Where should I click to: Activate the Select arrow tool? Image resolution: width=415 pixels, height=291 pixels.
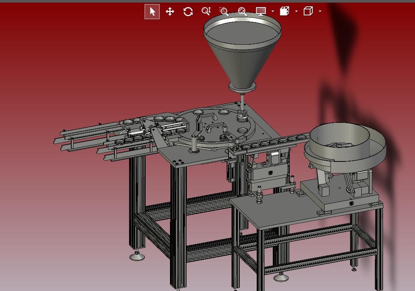tap(152, 12)
